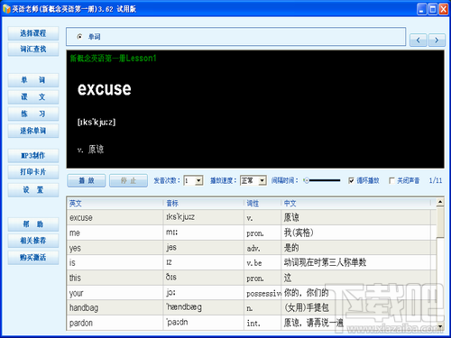Toggle the 循环播放 loop checkbox

point(351,180)
